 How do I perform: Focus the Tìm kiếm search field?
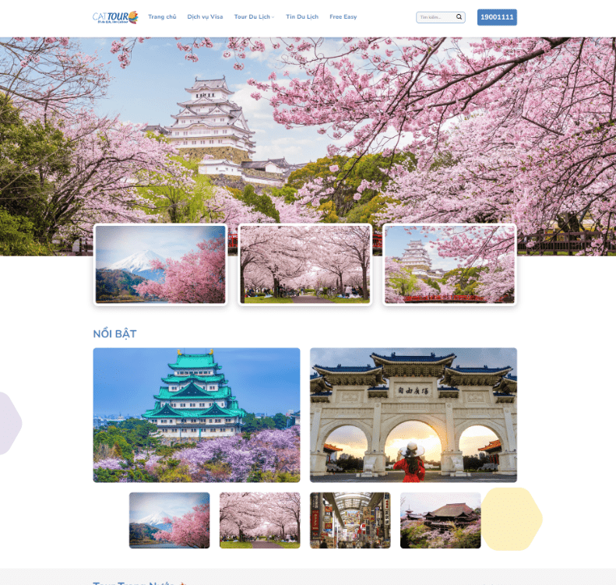click(x=435, y=17)
